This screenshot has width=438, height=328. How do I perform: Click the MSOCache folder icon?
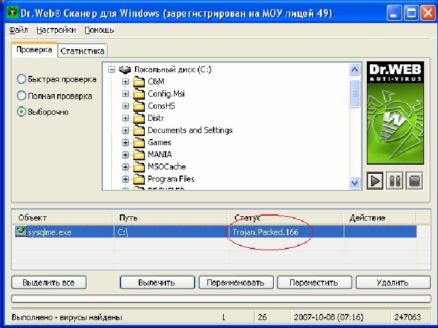pyautogui.click(x=139, y=167)
